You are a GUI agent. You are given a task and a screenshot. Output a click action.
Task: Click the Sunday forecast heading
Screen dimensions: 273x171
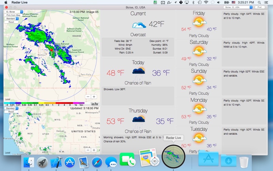click(199, 71)
